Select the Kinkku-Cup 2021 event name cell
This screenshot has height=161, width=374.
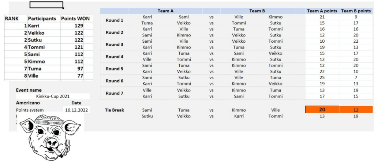pyautogui.click(x=53, y=96)
